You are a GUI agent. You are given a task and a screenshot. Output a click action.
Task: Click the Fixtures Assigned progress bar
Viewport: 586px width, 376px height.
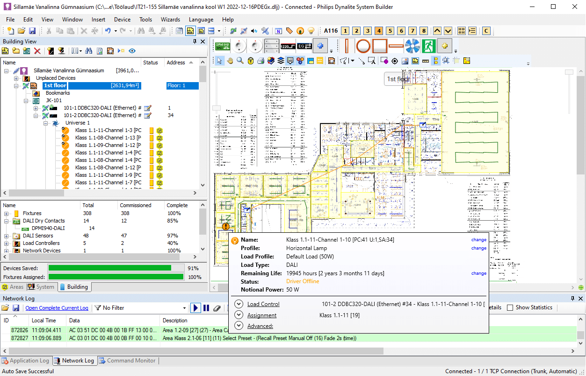116,277
